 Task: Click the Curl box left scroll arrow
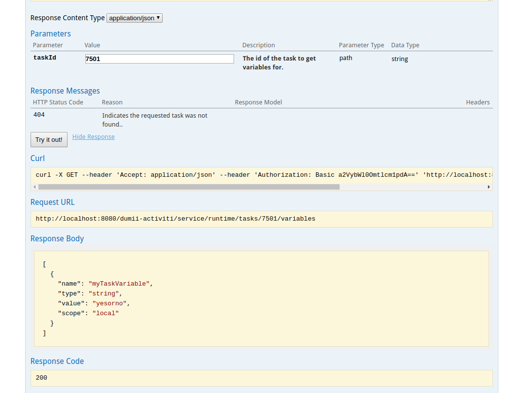(x=35, y=187)
